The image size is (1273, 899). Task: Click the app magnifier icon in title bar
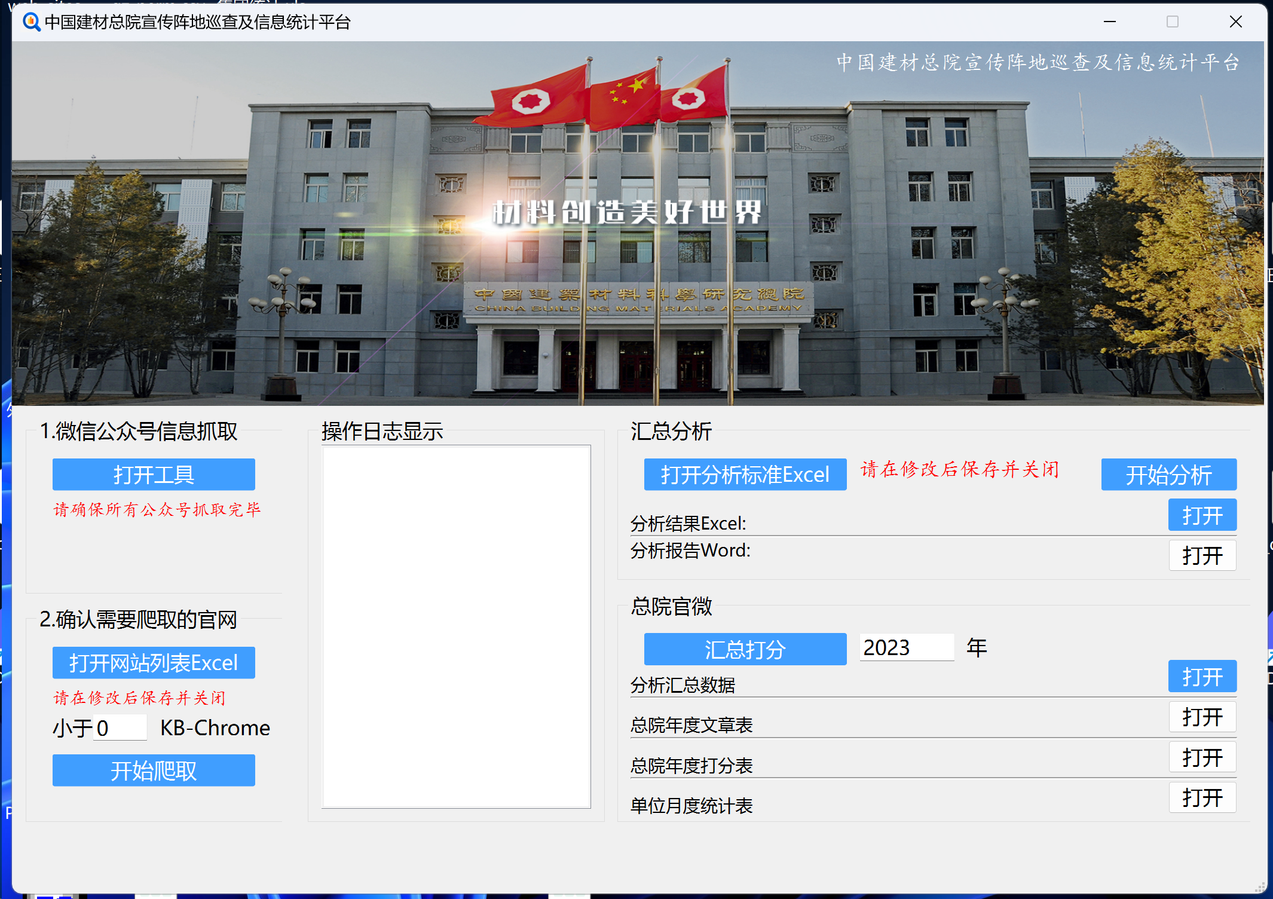tap(31, 22)
